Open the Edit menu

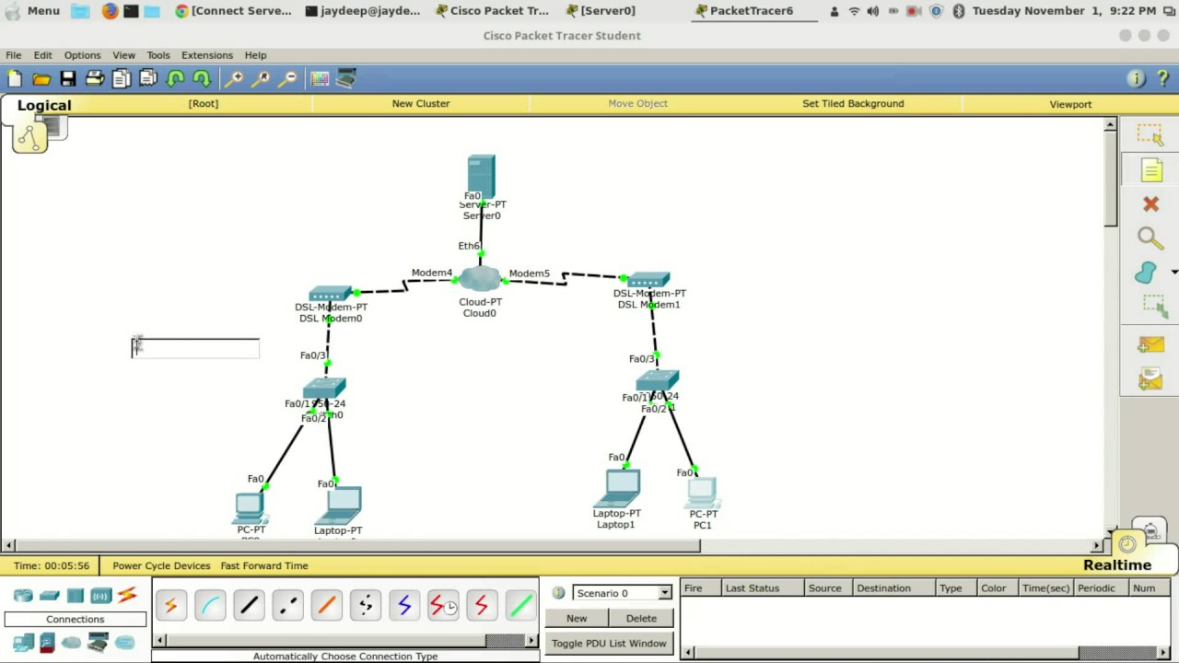tap(43, 55)
